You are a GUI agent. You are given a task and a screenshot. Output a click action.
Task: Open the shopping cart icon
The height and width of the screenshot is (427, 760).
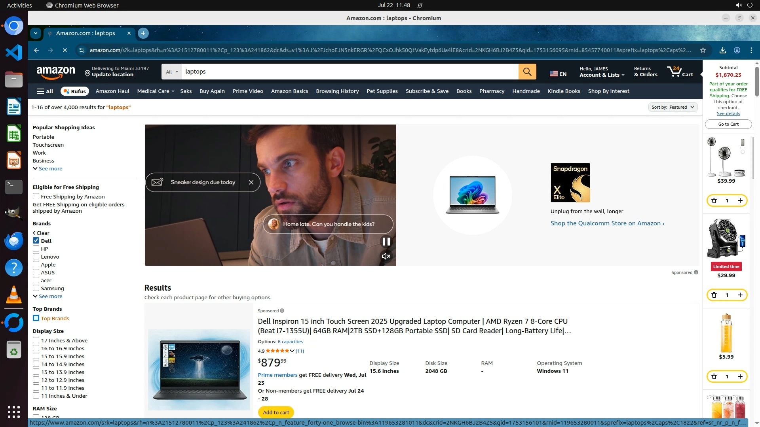pyautogui.click(x=679, y=72)
